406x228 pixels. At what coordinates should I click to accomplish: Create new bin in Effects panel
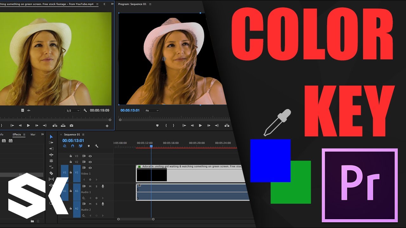[x=32, y=221]
